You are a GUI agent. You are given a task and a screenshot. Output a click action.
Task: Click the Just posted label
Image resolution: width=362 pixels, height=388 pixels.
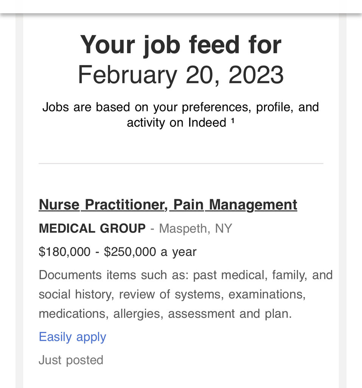[71, 360]
